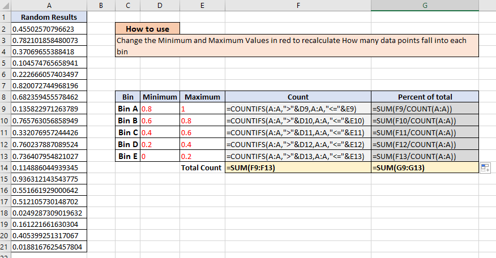This screenshot has height=258, width=496.
Task: Click cell with 0.0249287309019632
Action: coord(49,213)
